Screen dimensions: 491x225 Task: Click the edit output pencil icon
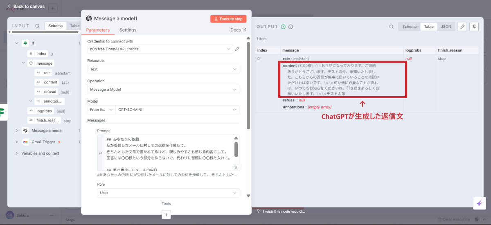click(x=462, y=27)
